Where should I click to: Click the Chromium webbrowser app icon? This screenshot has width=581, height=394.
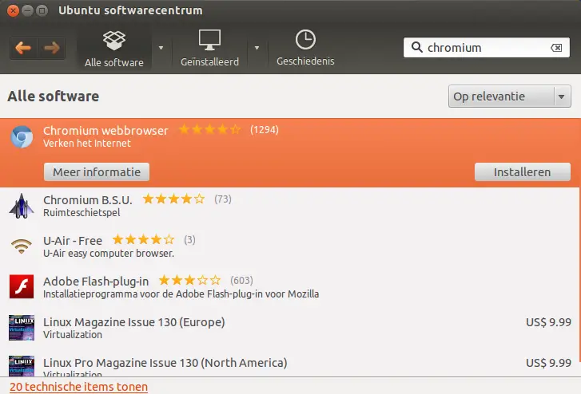(x=22, y=136)
